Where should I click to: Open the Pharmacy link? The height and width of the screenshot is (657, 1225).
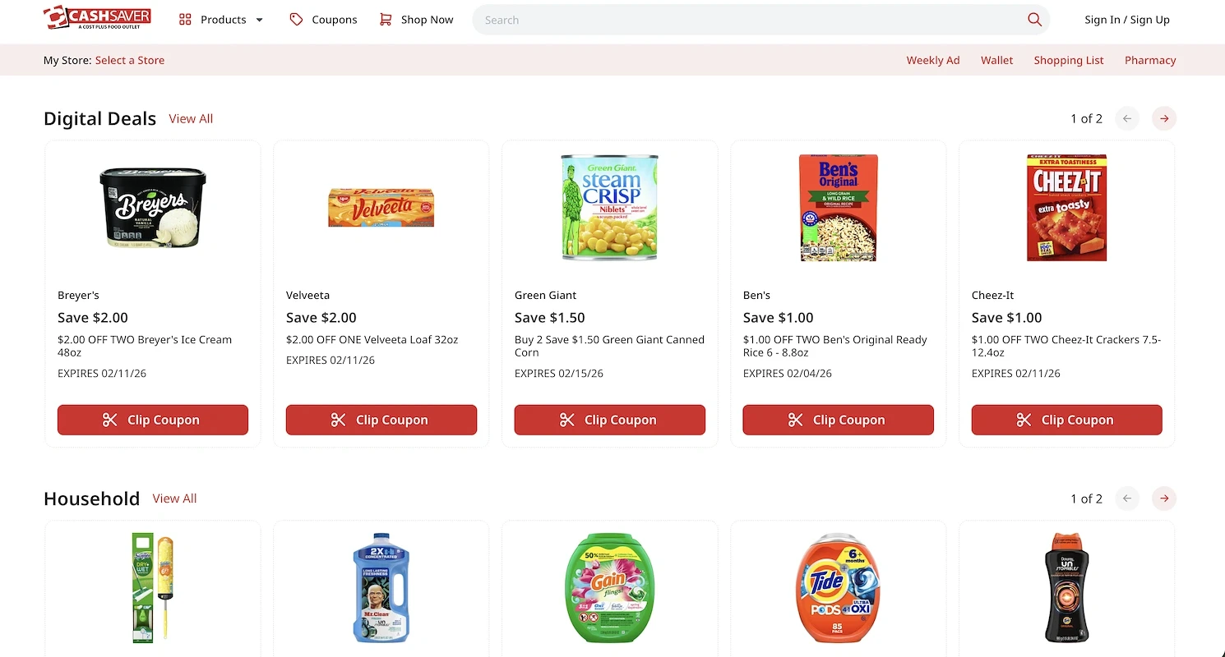point(1150,60)
